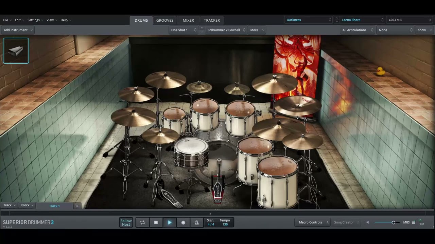The height and width of the screenshot is (244, 435).
Task: Open the Lorna Shore preset dropdown
Action: (x=363, y=20)
